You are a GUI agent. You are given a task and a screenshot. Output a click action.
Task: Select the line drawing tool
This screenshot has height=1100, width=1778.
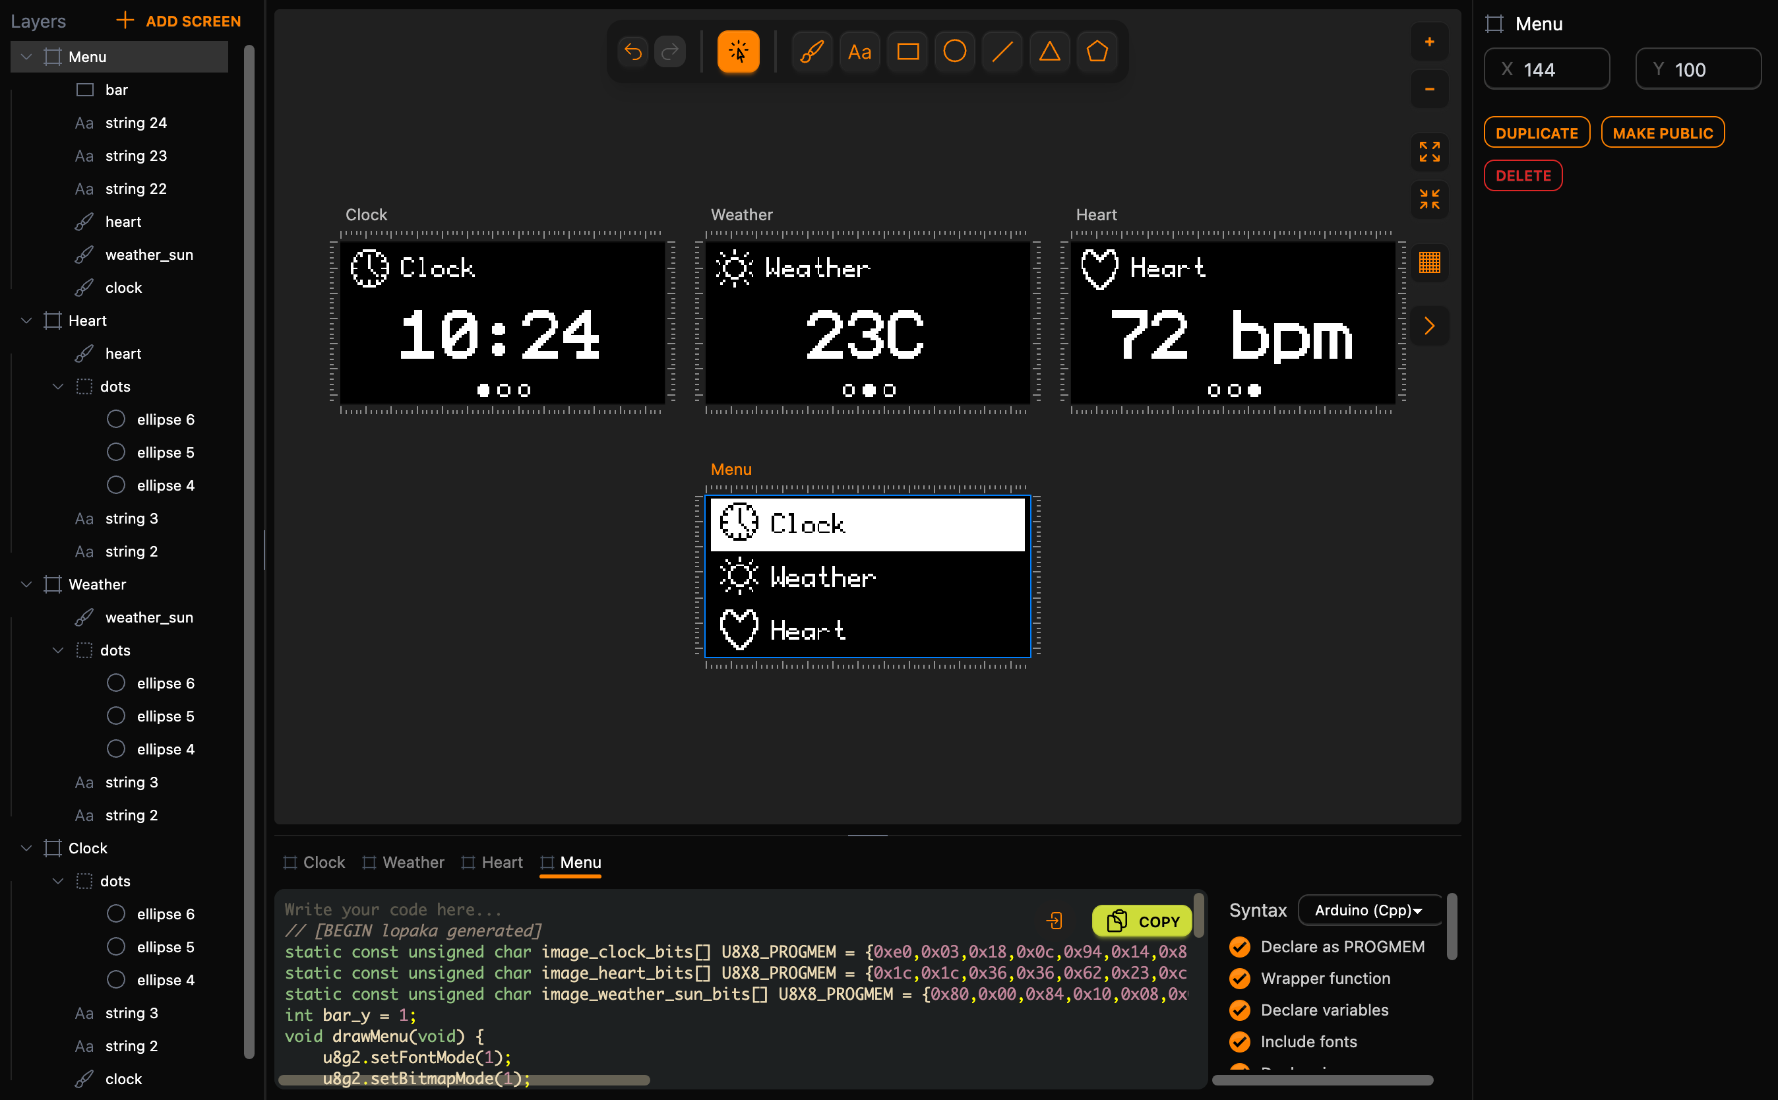(x=1002, y=51)
